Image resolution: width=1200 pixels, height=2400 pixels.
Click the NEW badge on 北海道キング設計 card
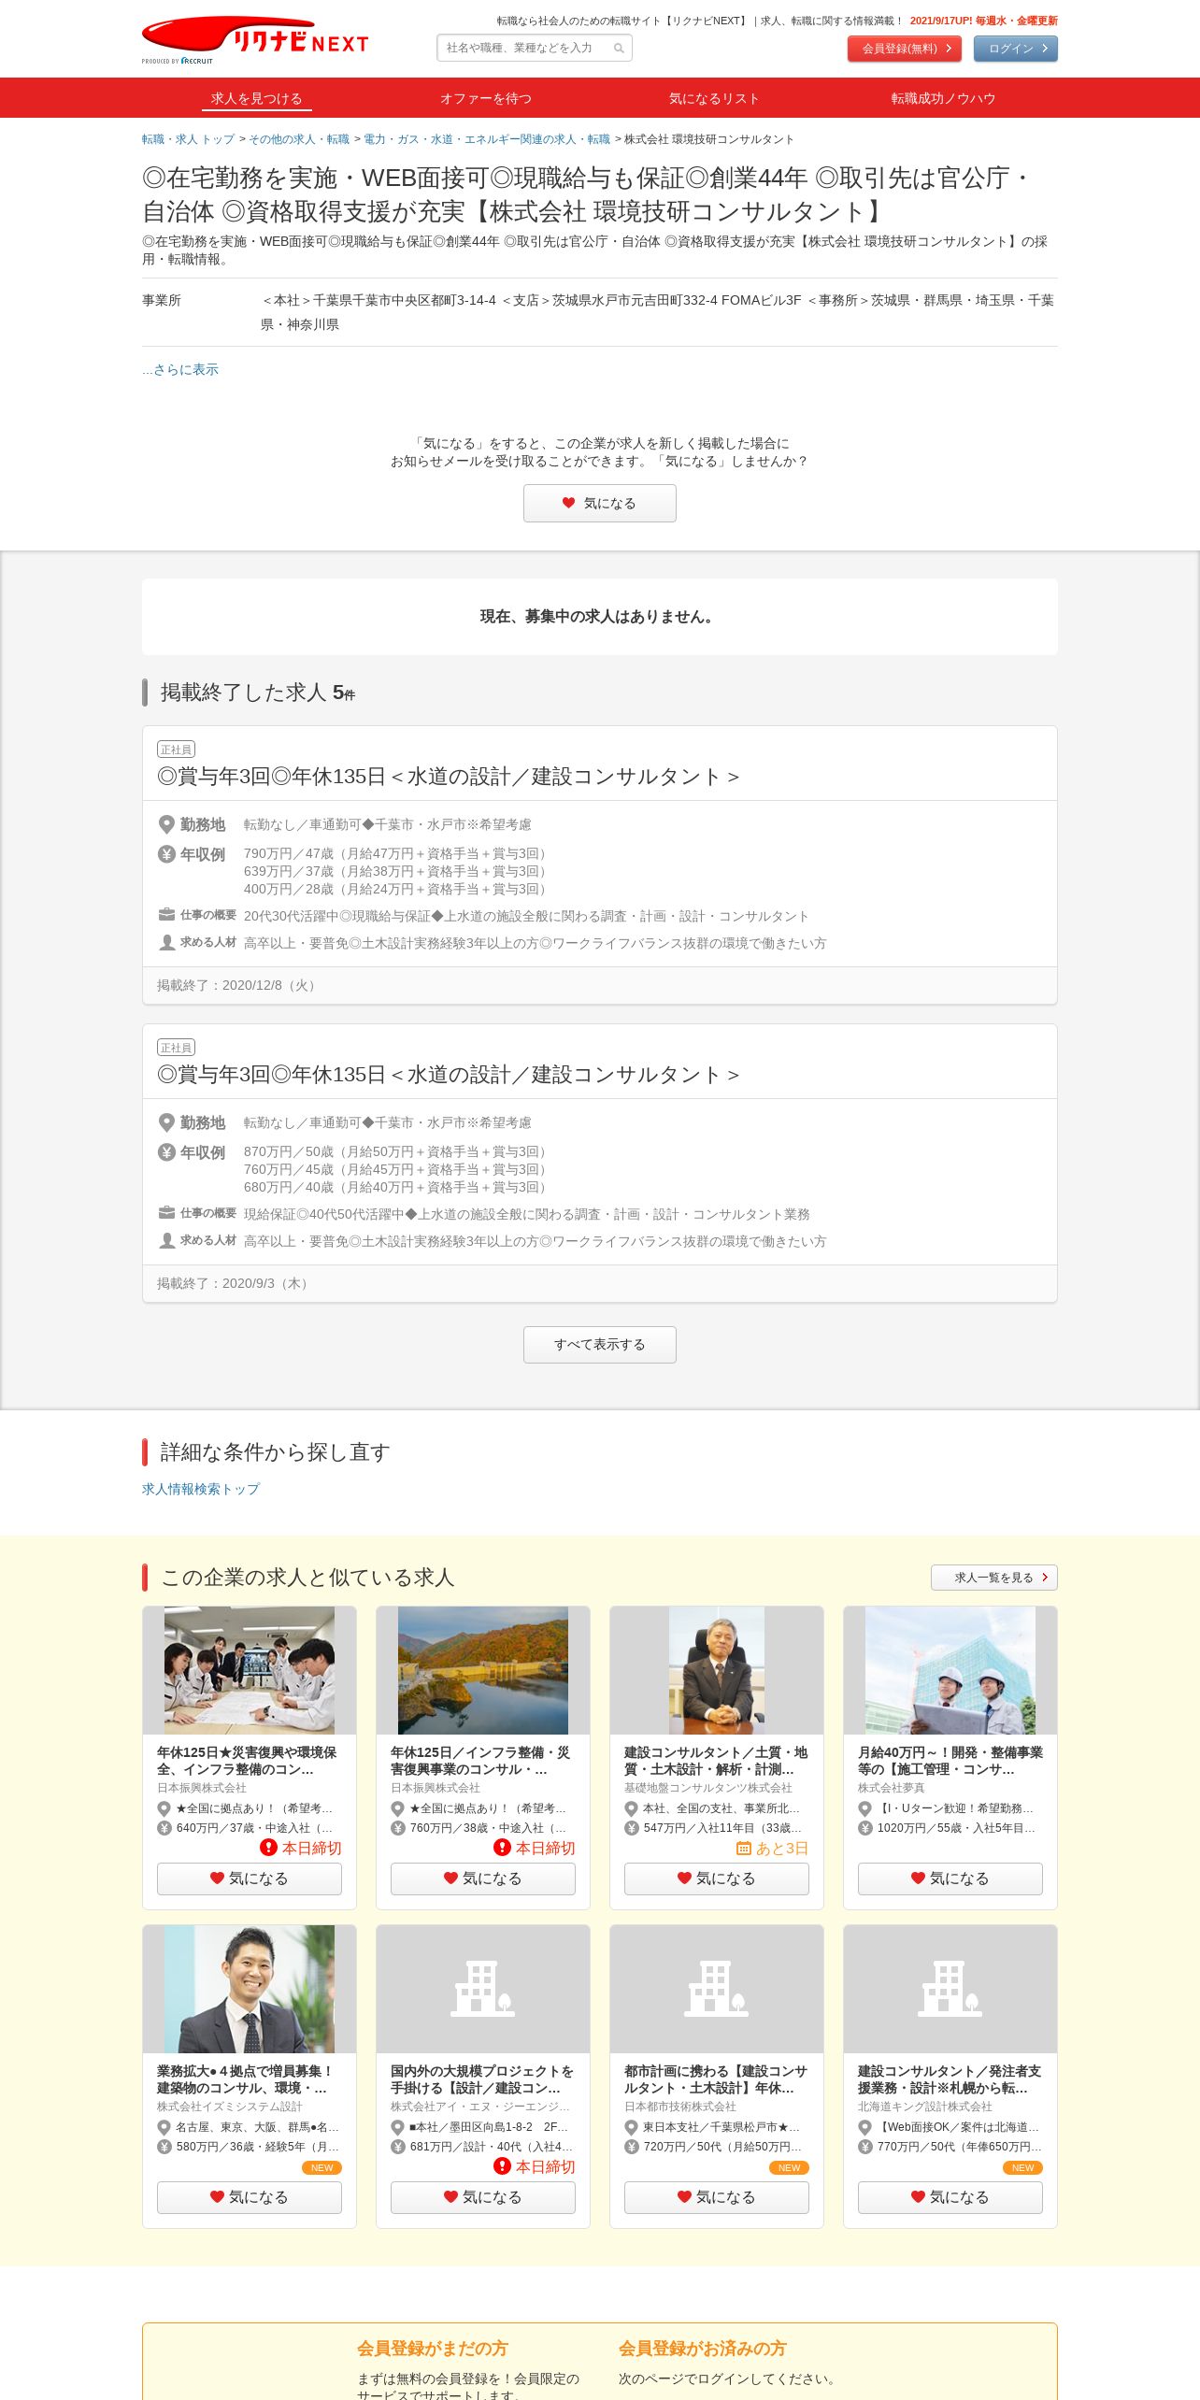pyautogui.click(x=1022, y=2167)
